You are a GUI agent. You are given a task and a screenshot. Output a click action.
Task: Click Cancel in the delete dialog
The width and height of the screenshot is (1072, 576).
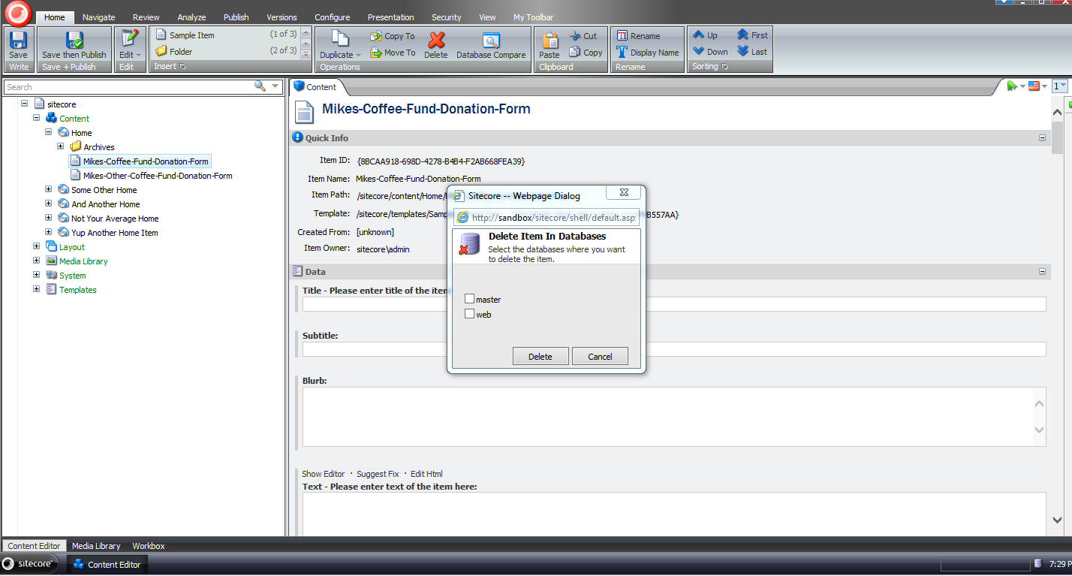coord(600,357)
